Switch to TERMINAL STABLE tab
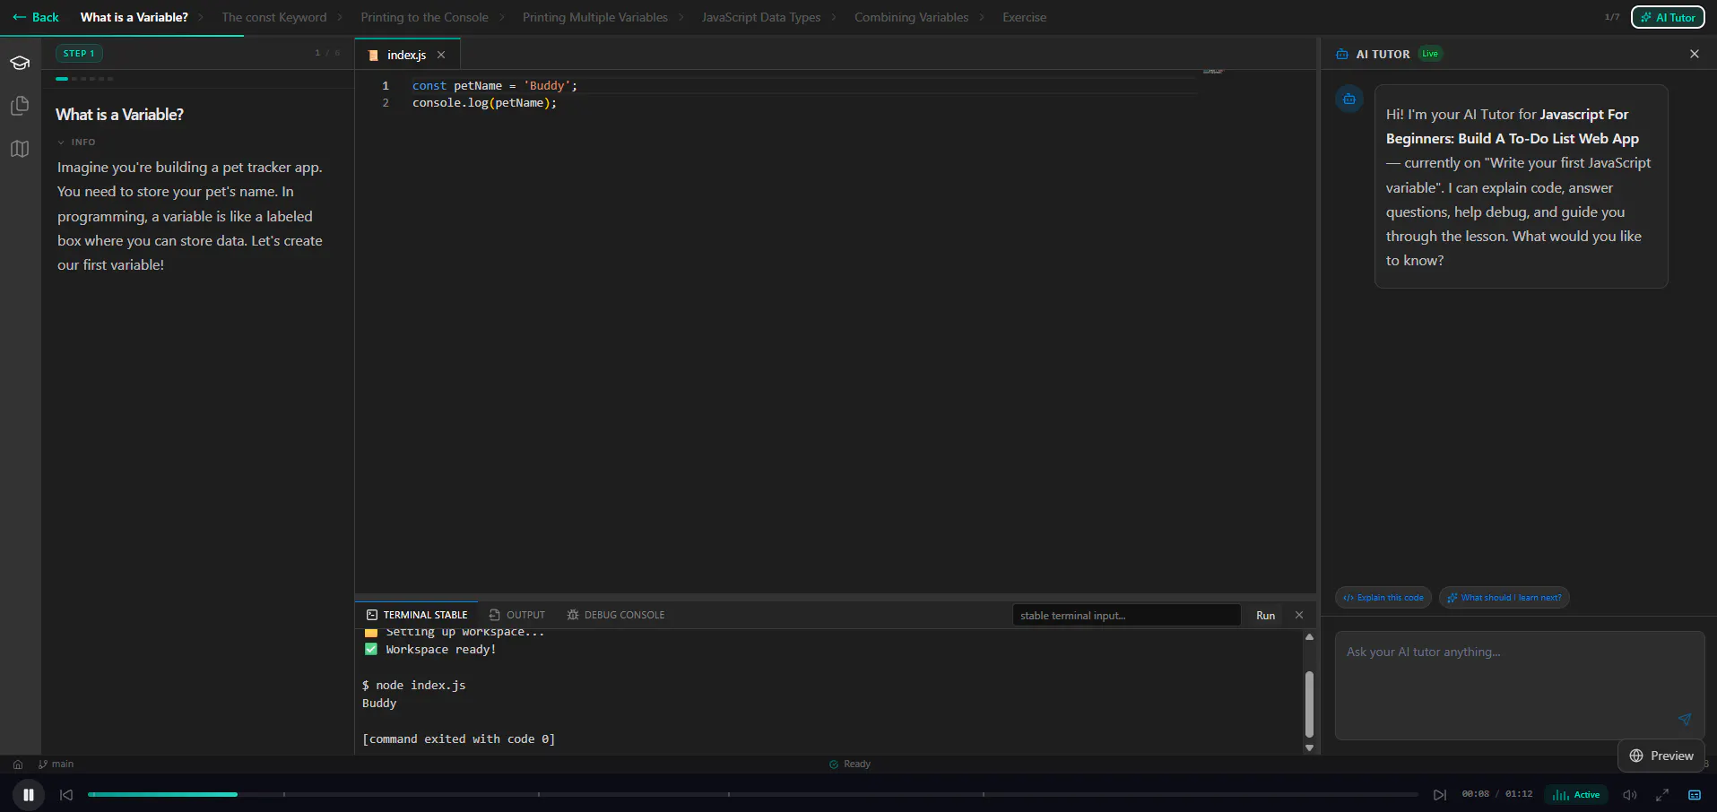 [x=417, y=615]
